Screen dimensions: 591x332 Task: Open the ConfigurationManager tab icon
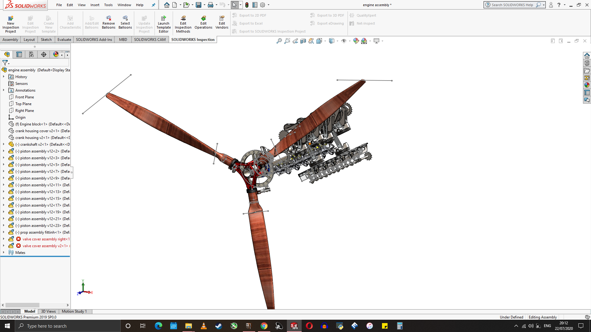[x=31, y=54]
